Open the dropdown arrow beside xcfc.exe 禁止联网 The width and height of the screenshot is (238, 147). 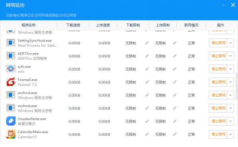pyautogui.click(x=230, y=69)
